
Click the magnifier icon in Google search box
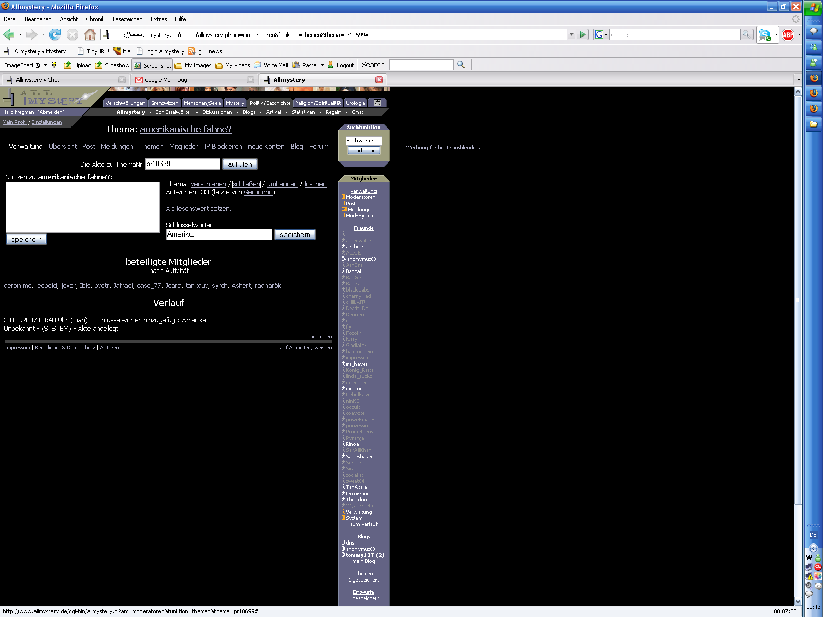pyautogui.click(x=746, y=35)
